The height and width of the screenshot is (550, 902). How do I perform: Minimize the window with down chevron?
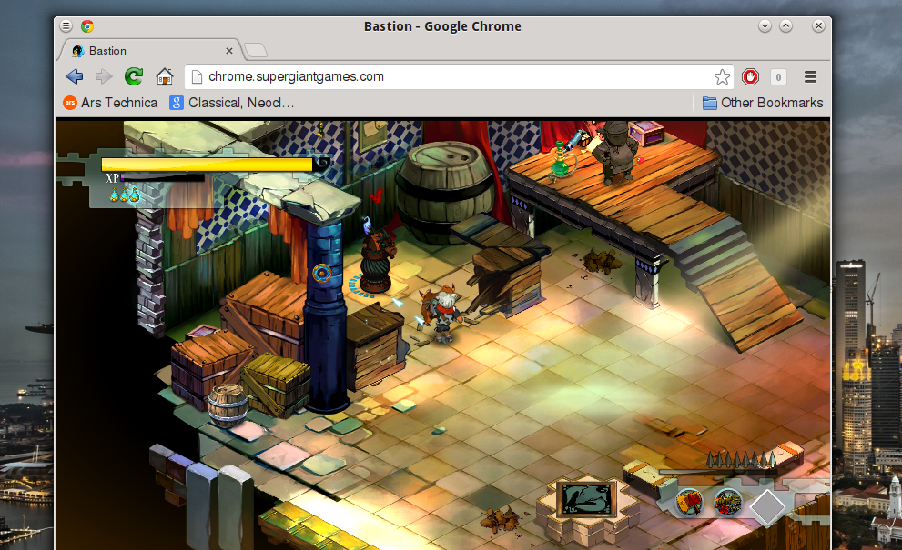click(765, 25)
